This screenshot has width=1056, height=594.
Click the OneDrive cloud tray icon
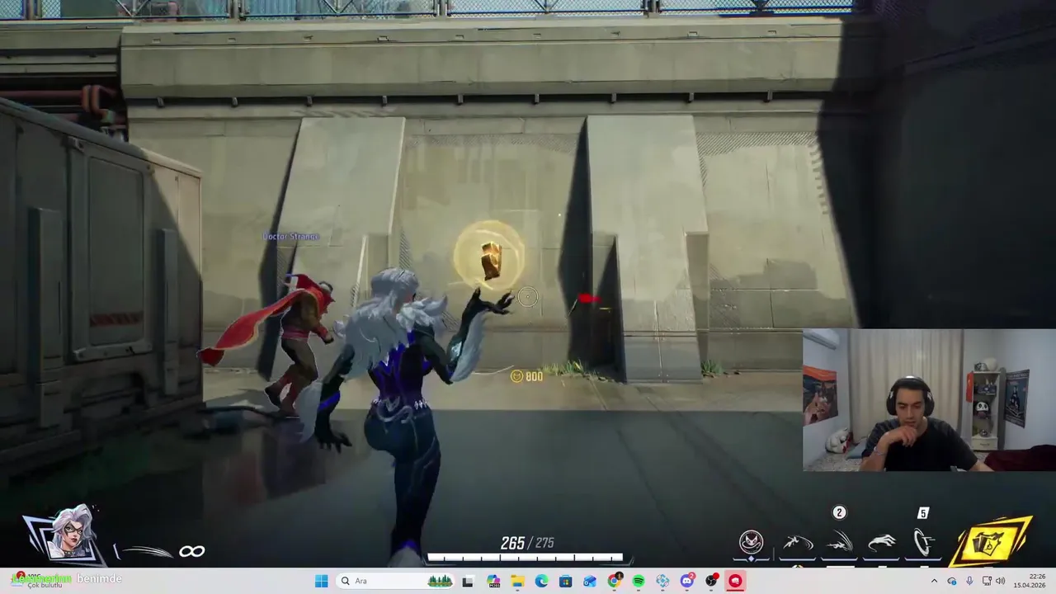[x=951, y=581]
